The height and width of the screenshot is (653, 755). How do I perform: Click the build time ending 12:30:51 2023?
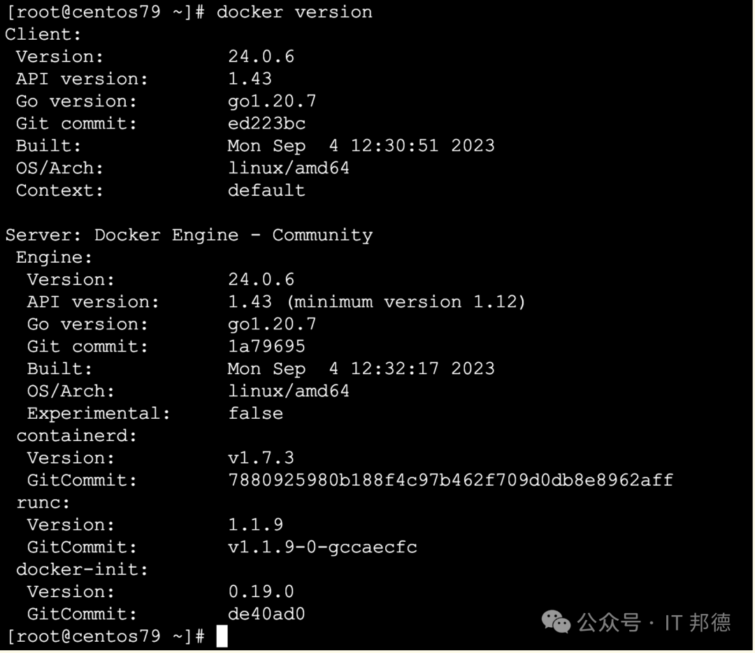(361, 145)
